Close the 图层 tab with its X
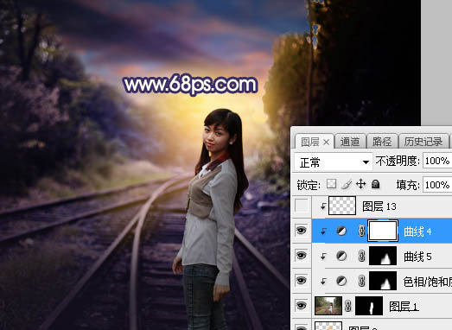This screenshot has height=330, width=452. coord(327,142)
